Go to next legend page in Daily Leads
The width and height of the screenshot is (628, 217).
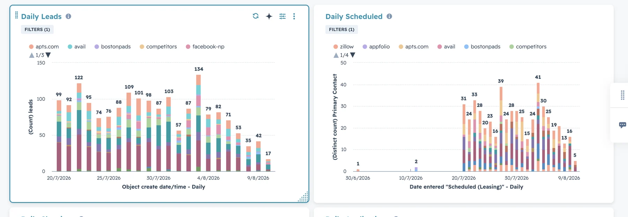tap(48, 55)
